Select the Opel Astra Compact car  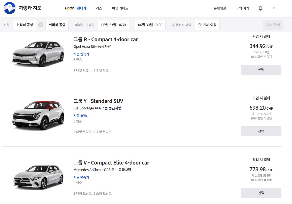click(x=261, y=70)
